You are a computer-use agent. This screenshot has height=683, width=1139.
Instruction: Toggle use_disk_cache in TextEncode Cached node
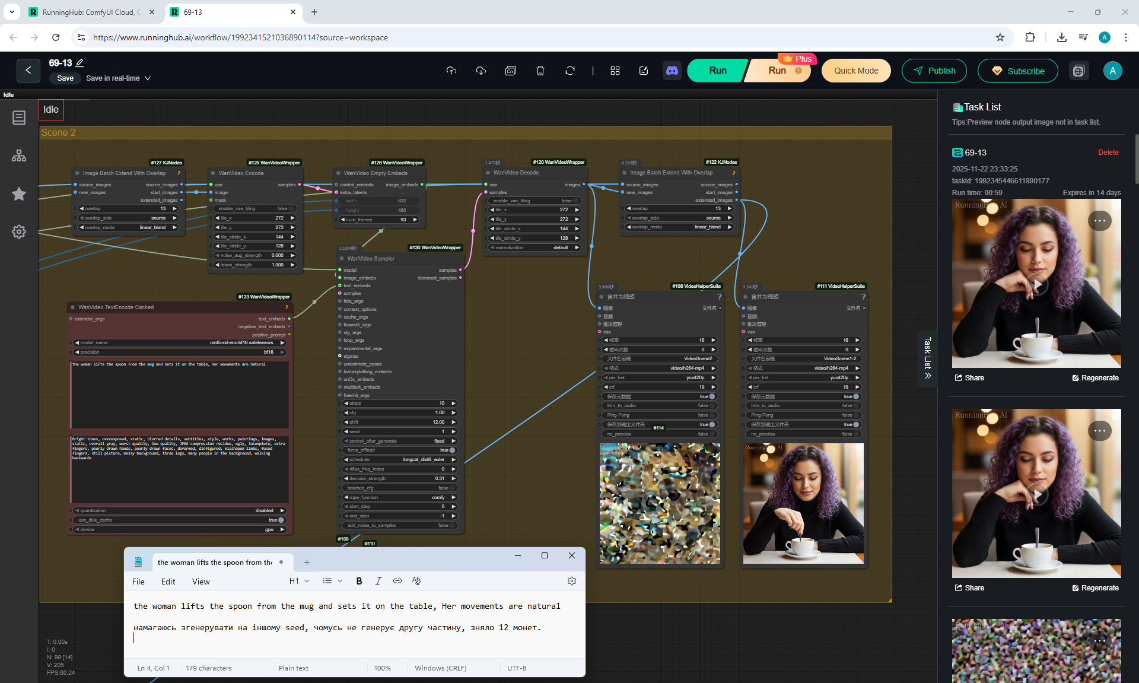click(281, 520)
